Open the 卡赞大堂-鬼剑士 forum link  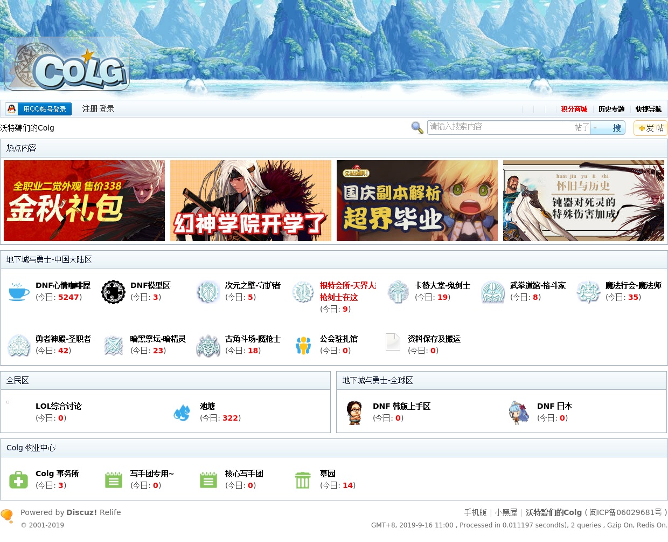[442, 285]
